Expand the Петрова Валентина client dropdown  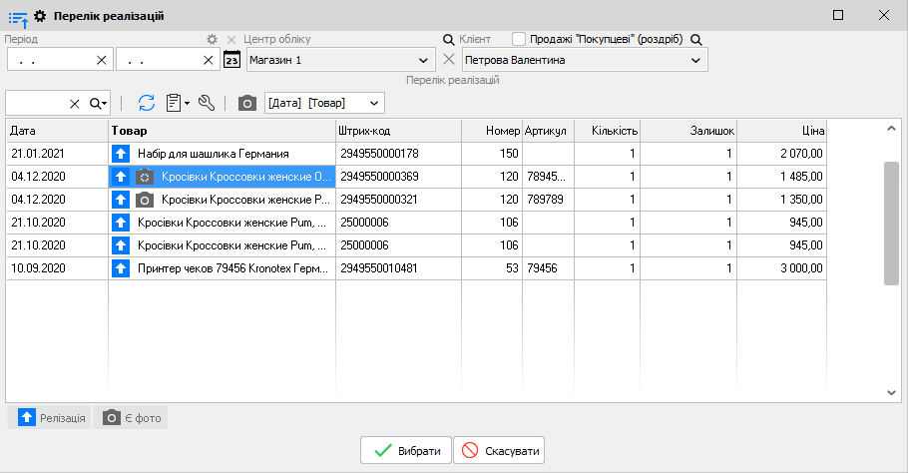[695, 61]
